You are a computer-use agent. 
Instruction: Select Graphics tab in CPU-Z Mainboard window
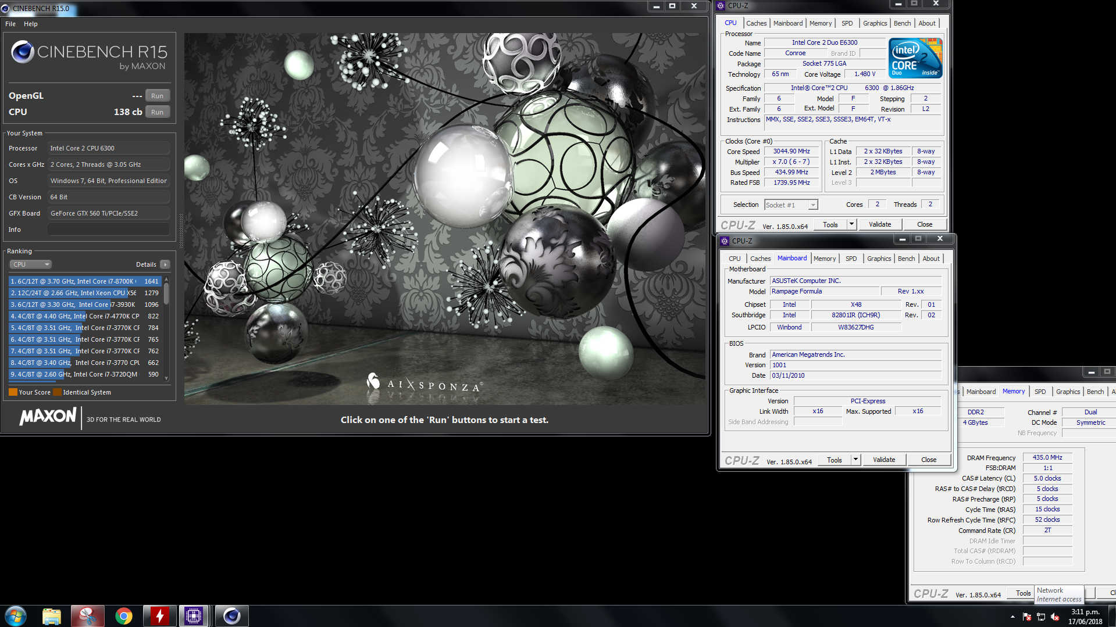879,259
